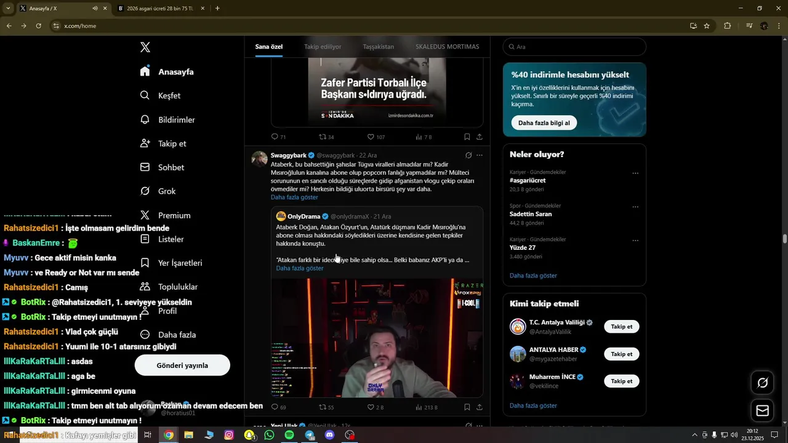Share the Zafer Partisi post
The width and height of the screenshot is (788, 443).
[x=480, y=137]
